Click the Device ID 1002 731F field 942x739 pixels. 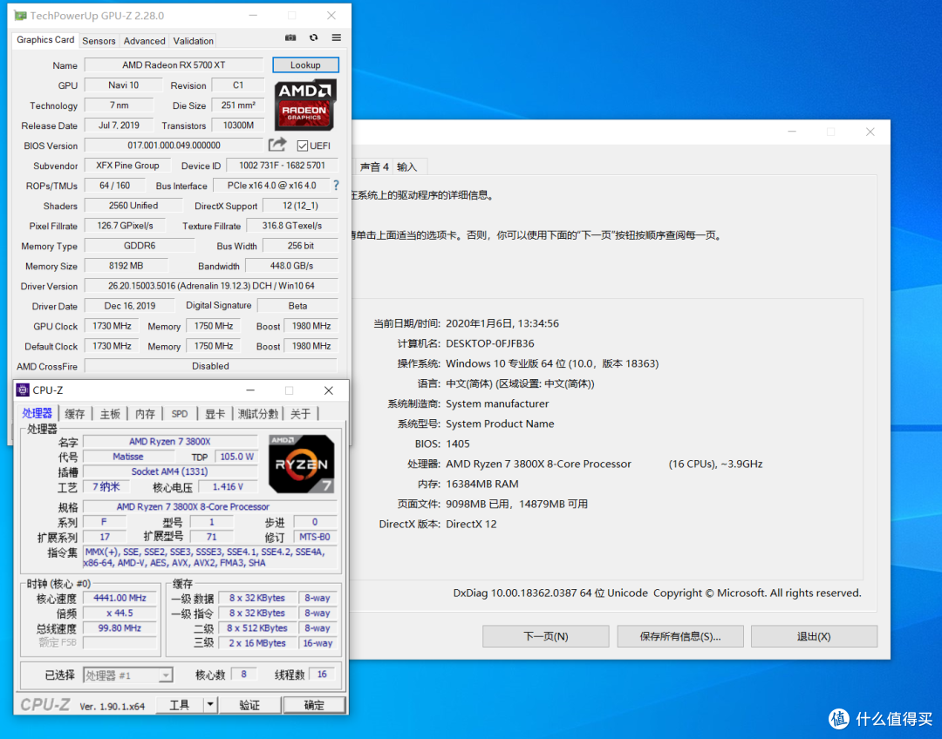click(282, 165)
